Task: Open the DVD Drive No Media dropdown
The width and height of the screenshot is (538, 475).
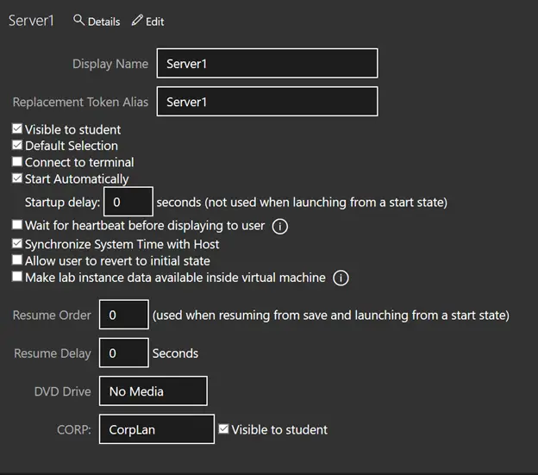Action: 153,391
